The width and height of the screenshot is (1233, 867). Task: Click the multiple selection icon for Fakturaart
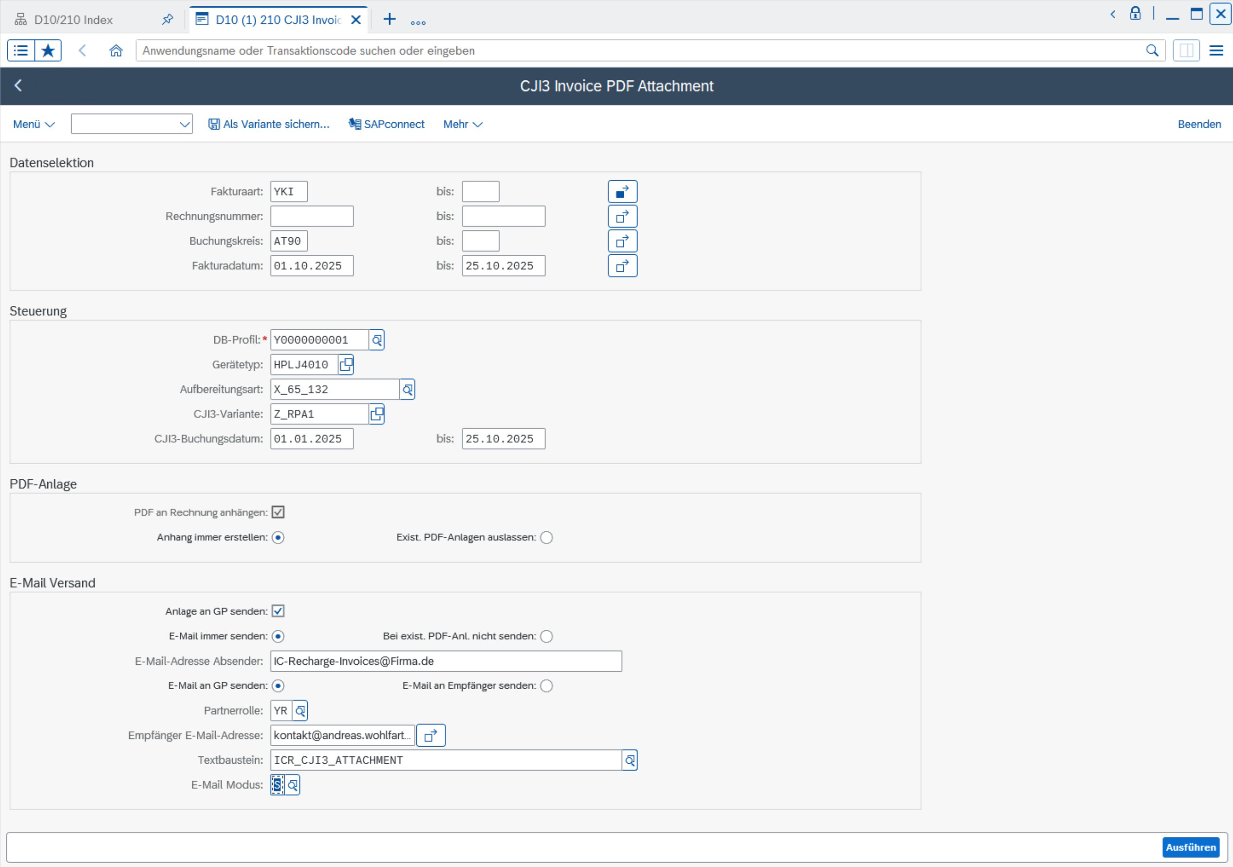(622, 191)
